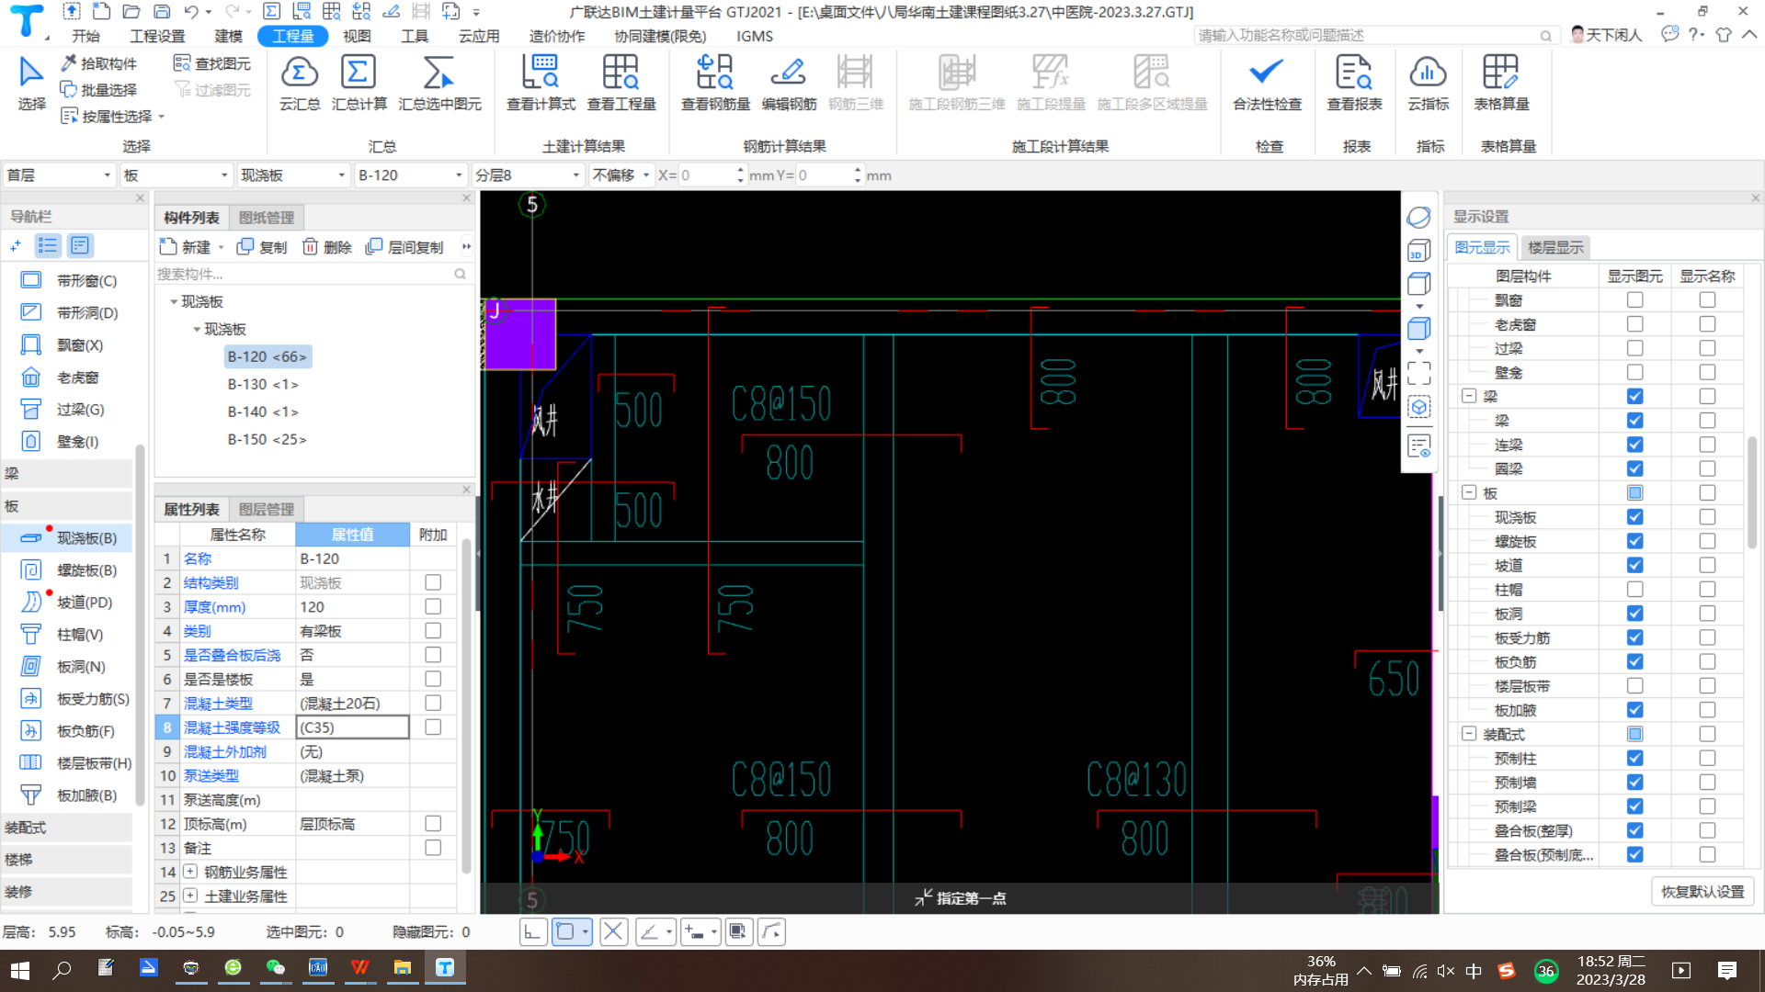Click the fullscreen zoom extents icon
Image resolution: width=1765 pixels, height=992 pixels.
1418,373
